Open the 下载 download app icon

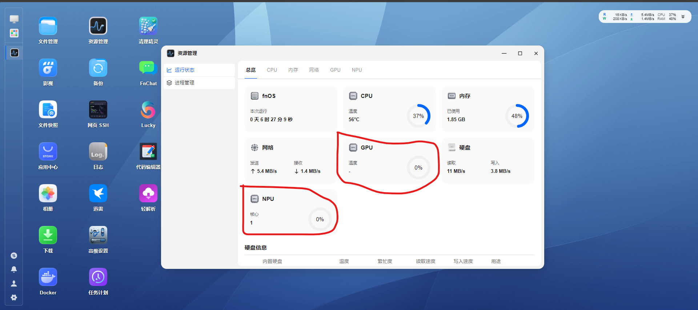click(48, 235)
